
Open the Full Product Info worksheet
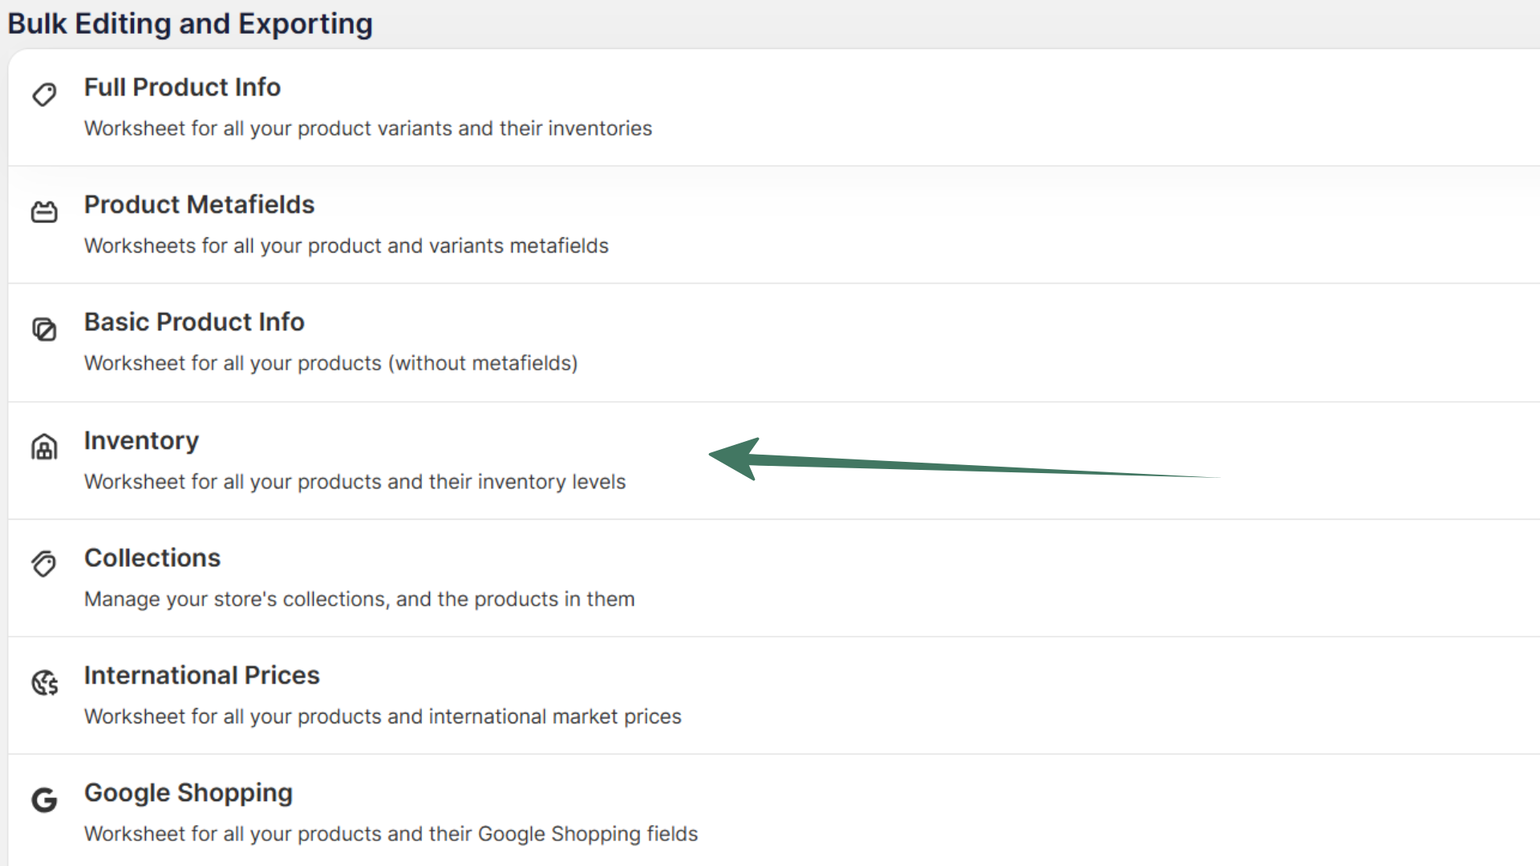(x=182, y=87)
